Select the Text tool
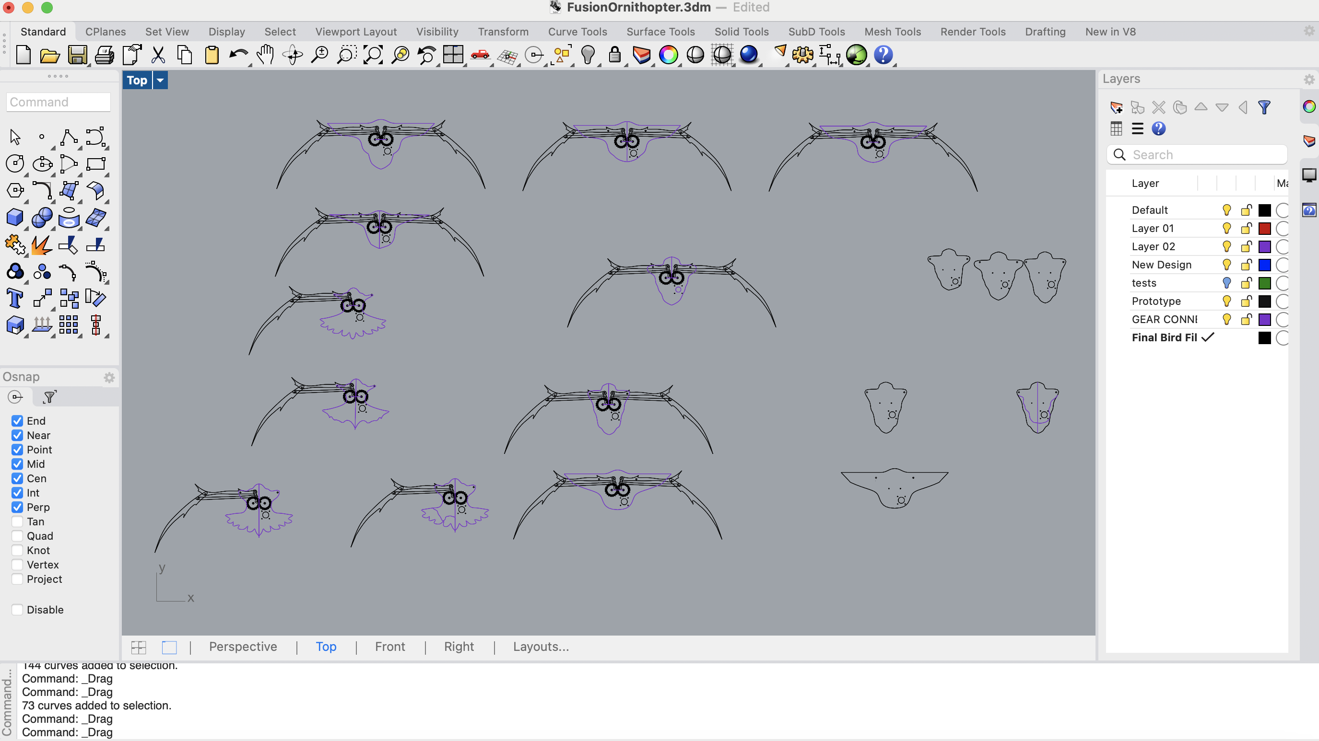Viewport: 1319px width, 741px height. coord(15,298)
